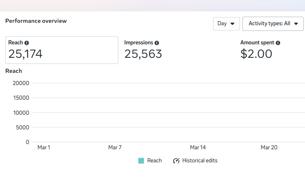The height and width of the screenshot is (177, 305).
Task: Click the Activity types dropdown arrow
Action: tap(296, 24)
